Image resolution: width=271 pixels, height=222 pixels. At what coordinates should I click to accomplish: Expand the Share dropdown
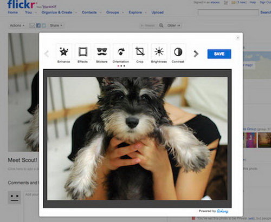click(56, 25)
